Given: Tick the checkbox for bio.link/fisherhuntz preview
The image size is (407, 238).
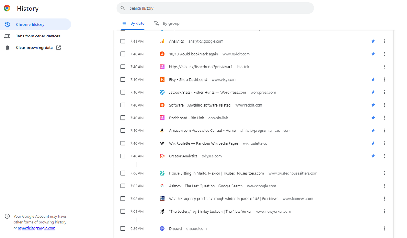Looking at the screenshot, I should click(123, 67).
